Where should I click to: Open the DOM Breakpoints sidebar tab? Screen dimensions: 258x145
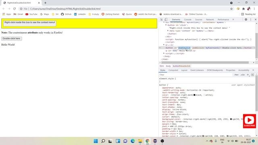click(215, 70)
